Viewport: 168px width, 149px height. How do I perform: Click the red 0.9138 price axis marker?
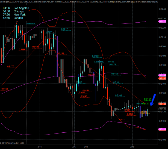(162, 104)
